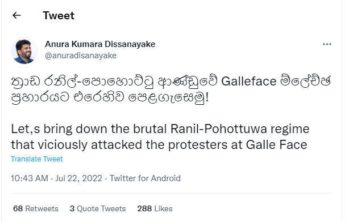Click the word Galleface in the Sinhala text

248,81
